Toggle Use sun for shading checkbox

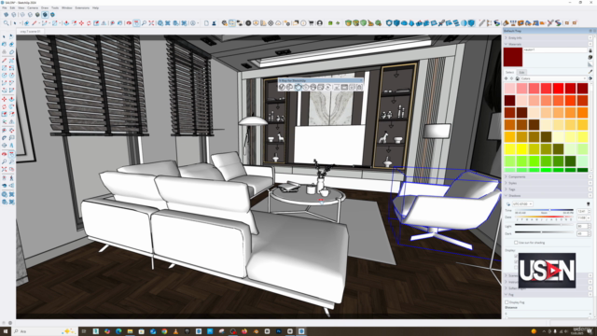coord(516,243)
